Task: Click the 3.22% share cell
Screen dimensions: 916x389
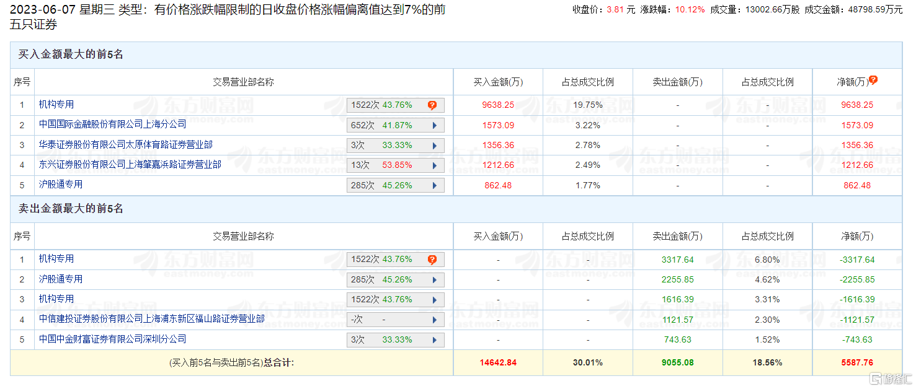Action: [x=588, y=125]
